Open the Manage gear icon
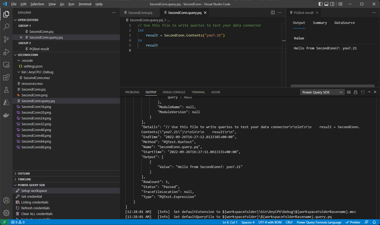 pos(6,213)
